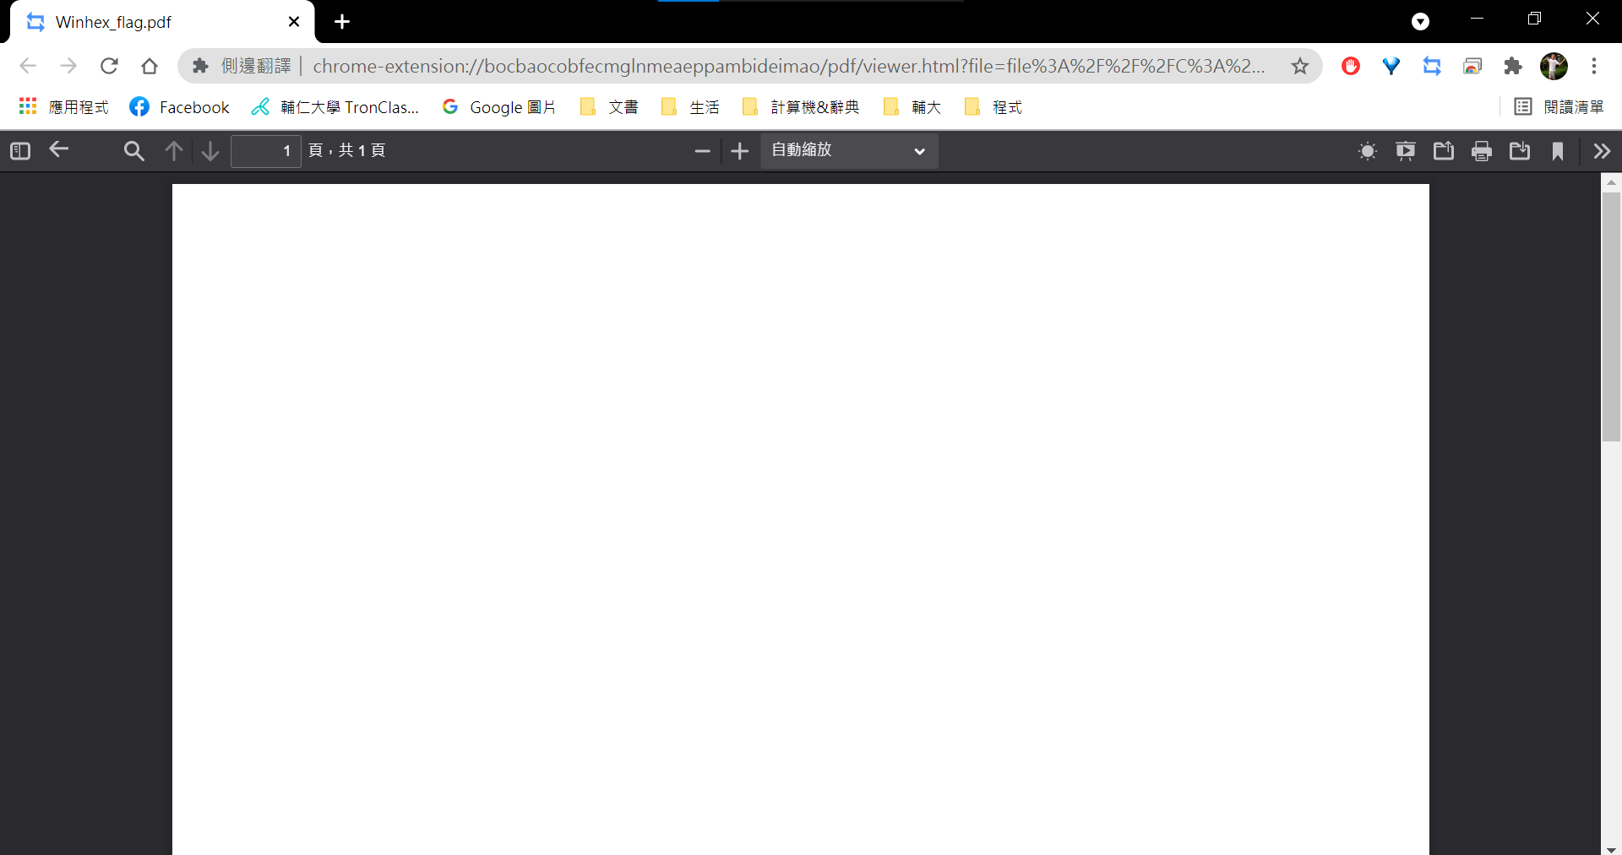Bookmark this page with the star

point(1300,66)
